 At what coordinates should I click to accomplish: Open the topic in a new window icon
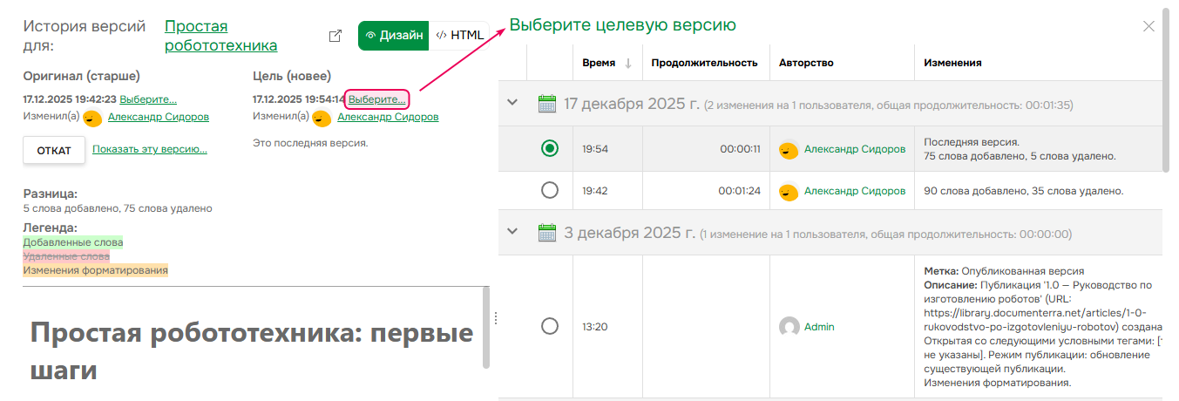point(335,36)
